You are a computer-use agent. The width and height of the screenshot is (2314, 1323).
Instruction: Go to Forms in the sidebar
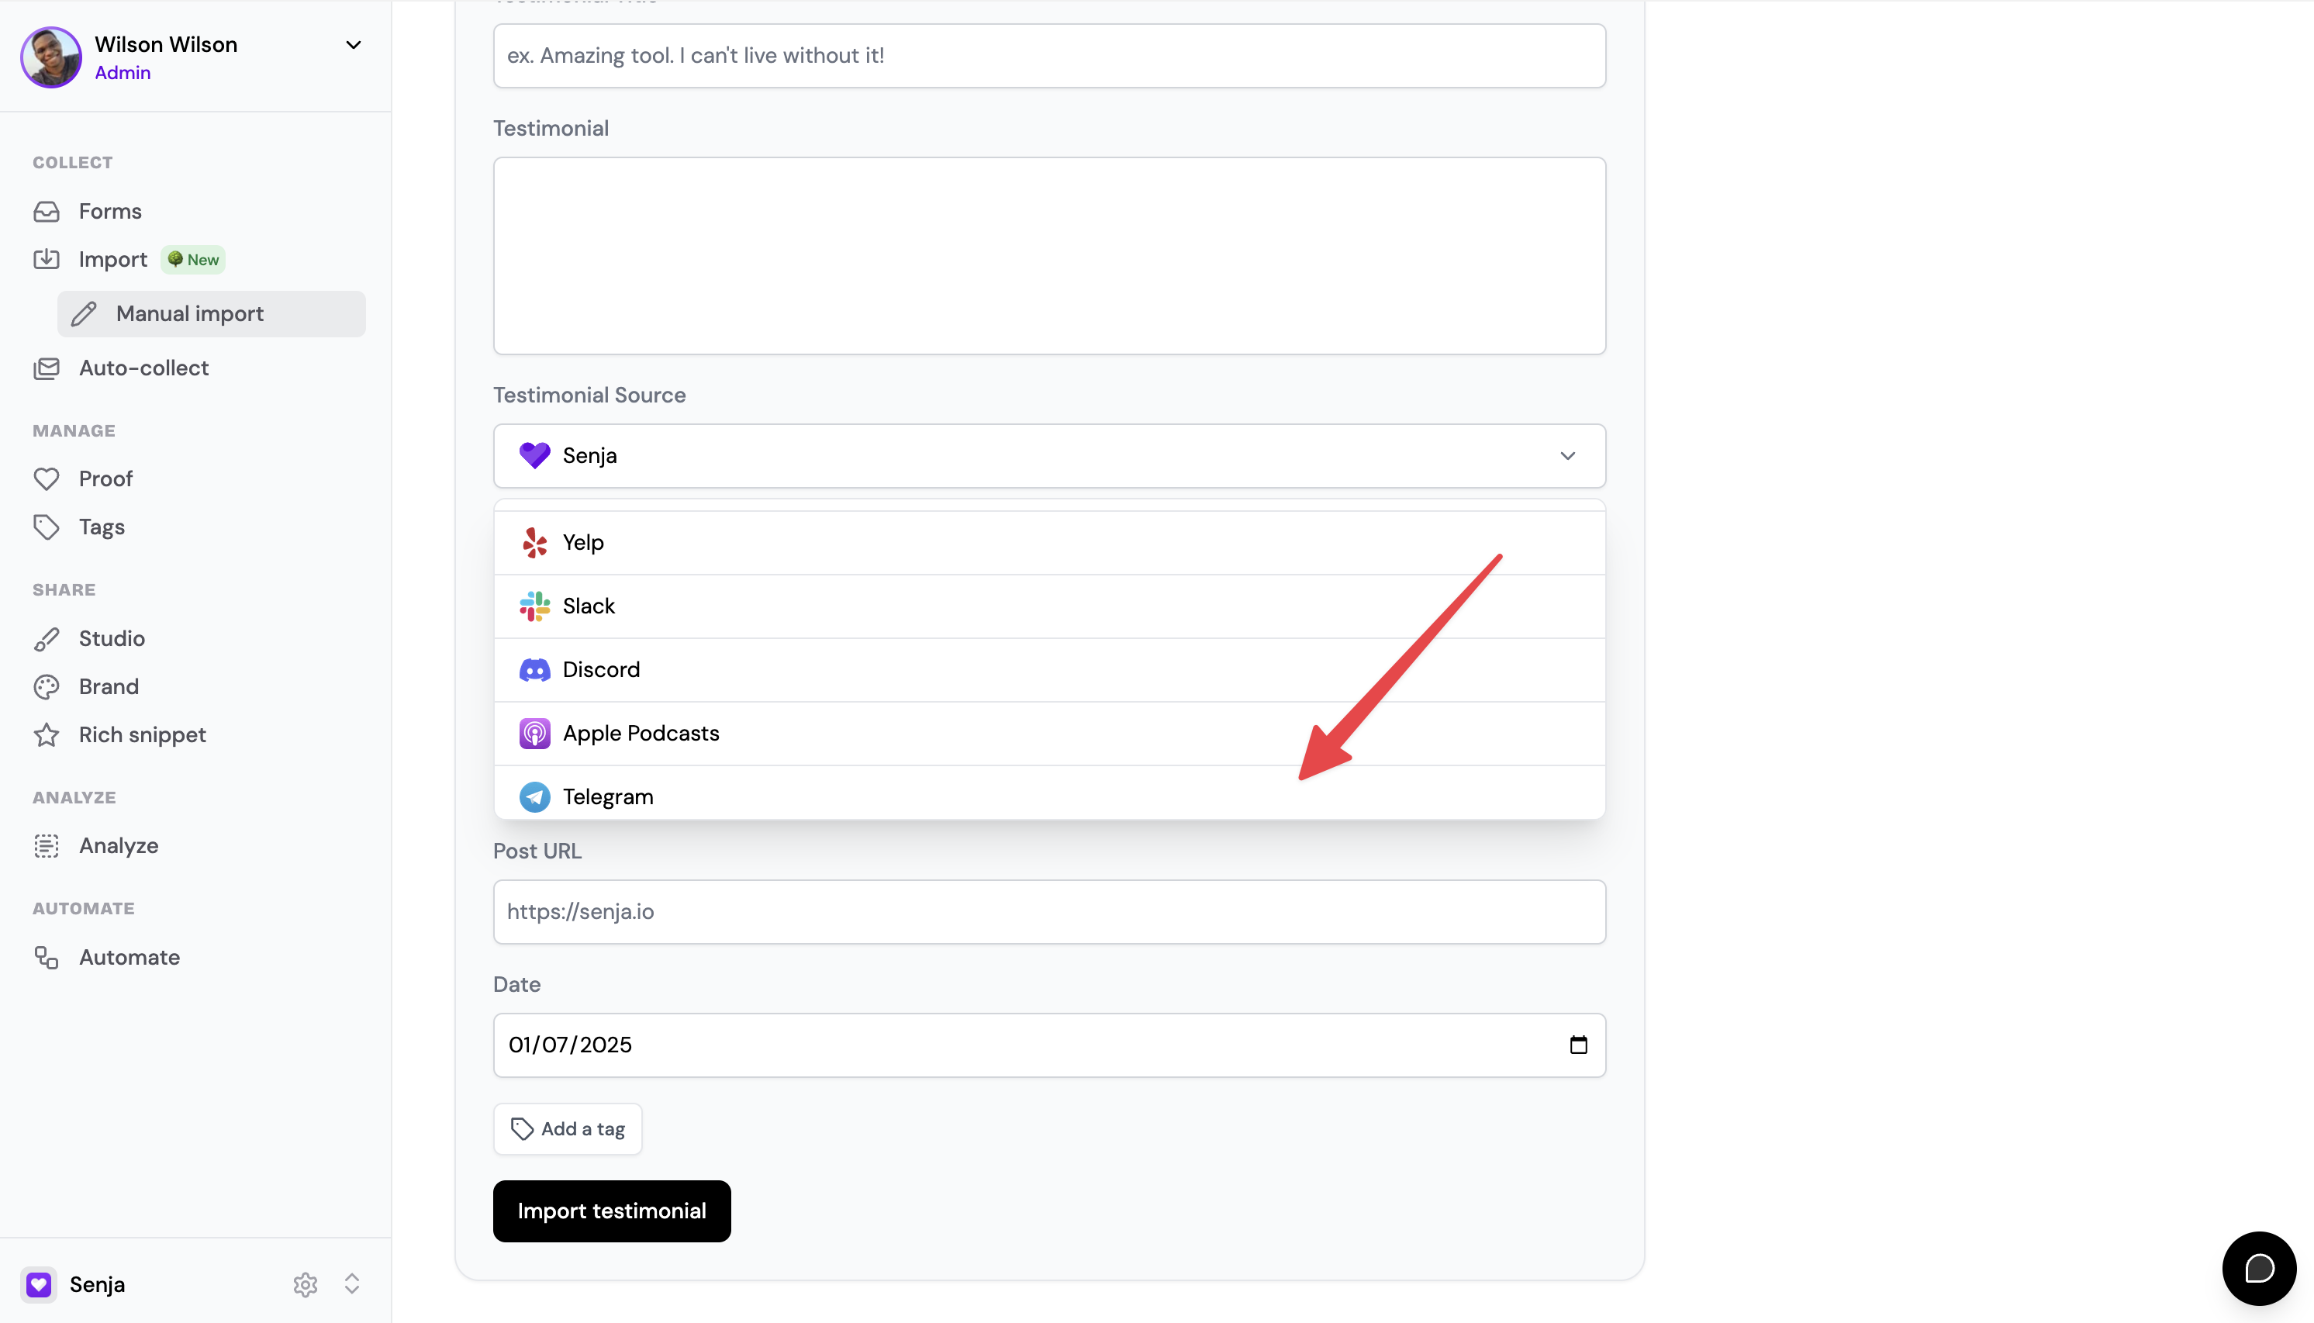pyautogui.click(x=110, y=212)
